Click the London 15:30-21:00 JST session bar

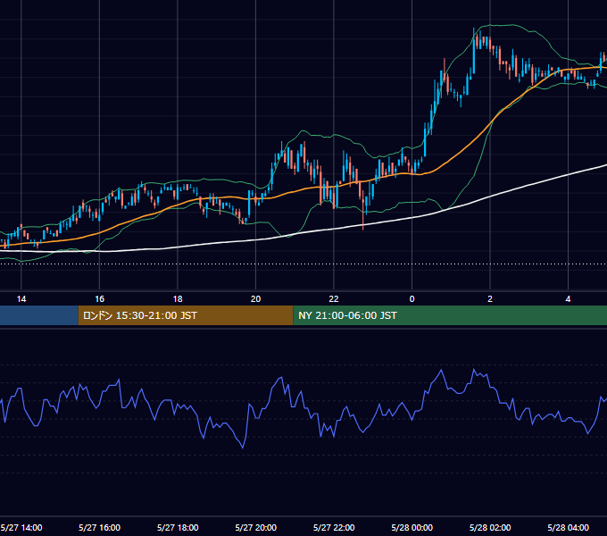pos(186,315)
